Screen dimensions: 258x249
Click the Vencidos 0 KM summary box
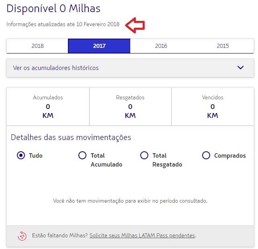[x=213, y=107]
